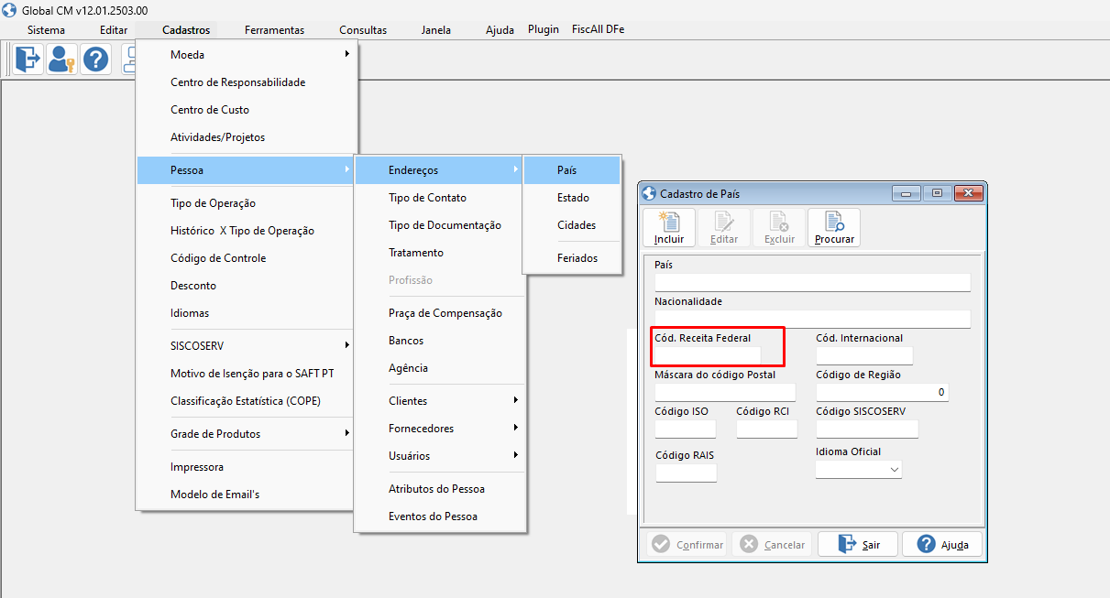Select Atributos do Pessoa entry

tap(440, 489)
